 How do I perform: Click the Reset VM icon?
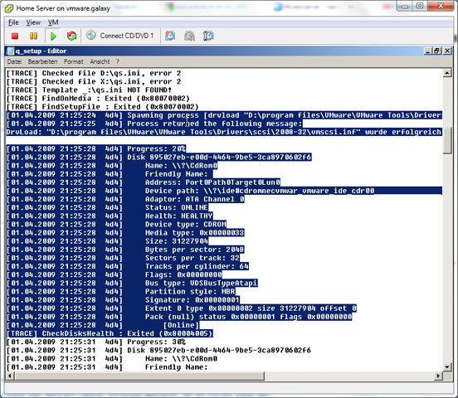(71, 36)
